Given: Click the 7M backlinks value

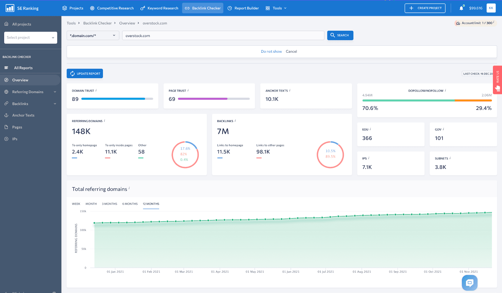Looking at the screenshot, I should (223, 131).
